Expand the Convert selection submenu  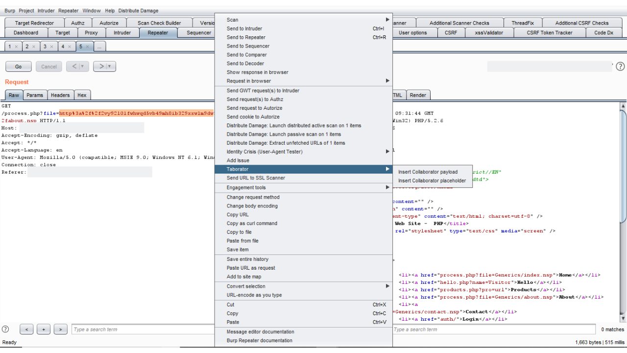click(304, 286)
